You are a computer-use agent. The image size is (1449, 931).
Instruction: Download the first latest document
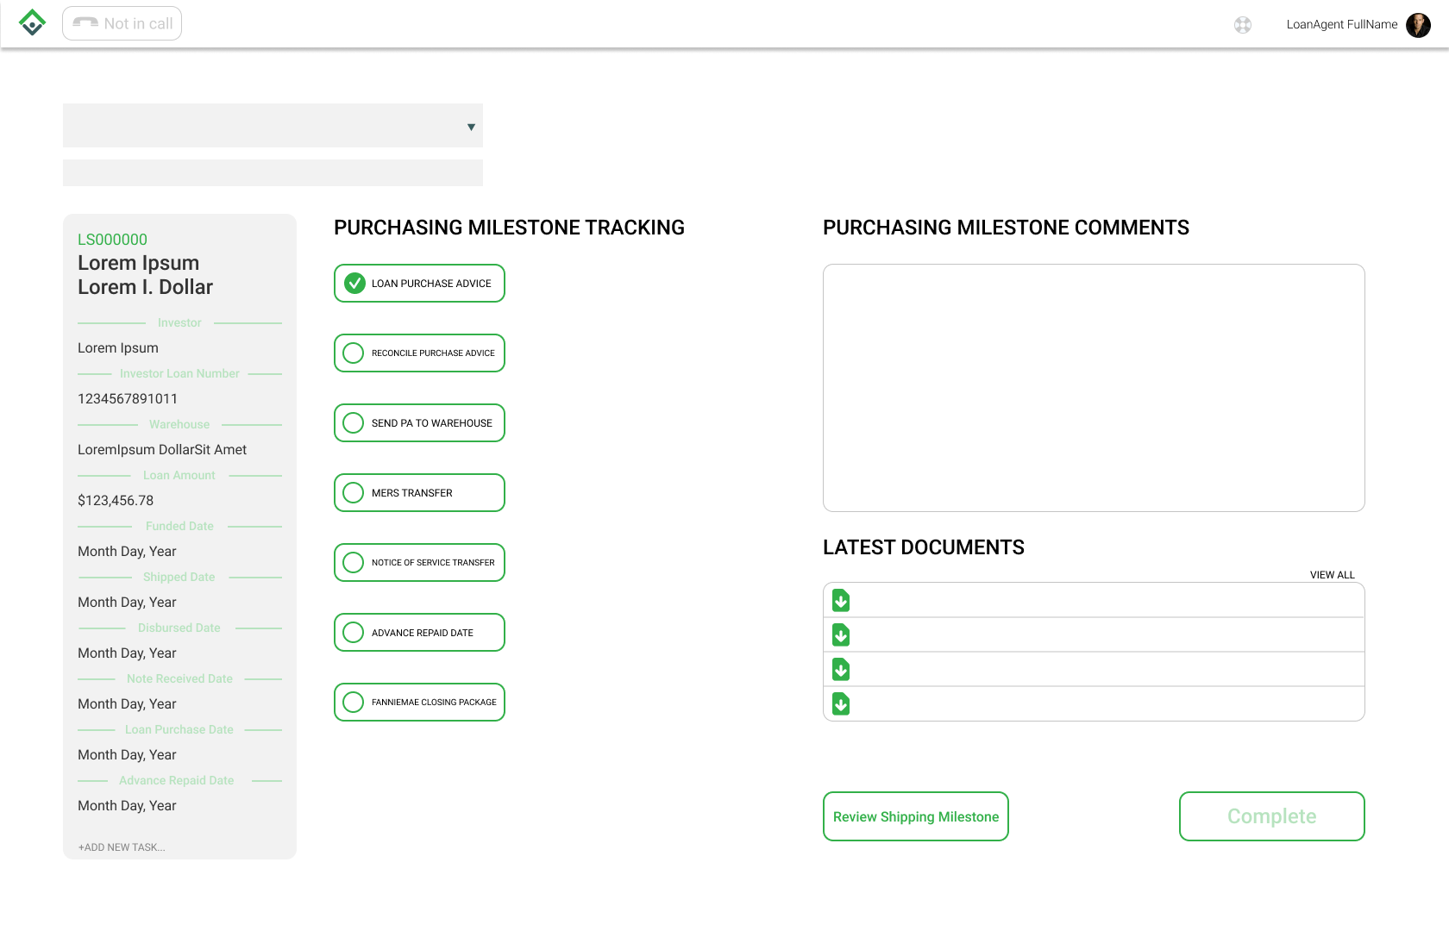(x=841, y=601)
